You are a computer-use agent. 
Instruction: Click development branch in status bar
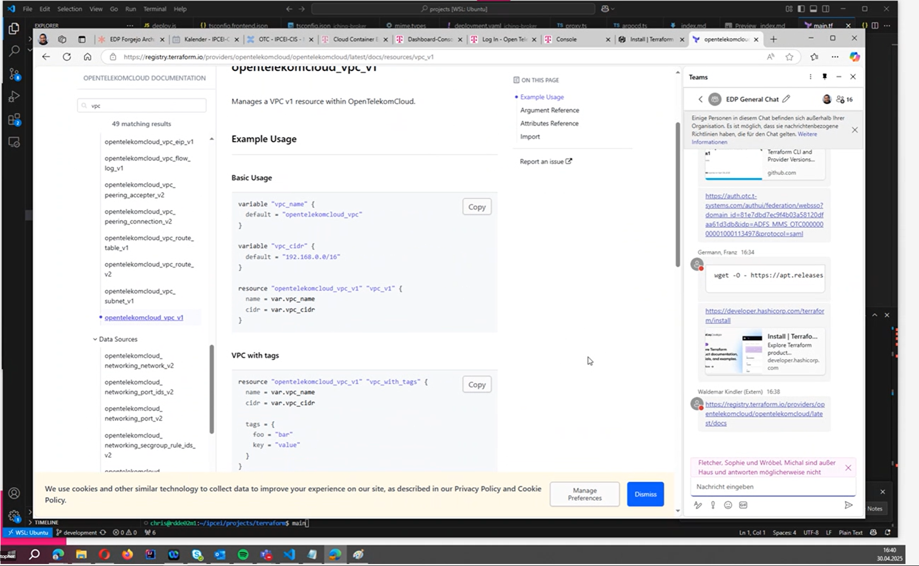(x=76, y=532)
